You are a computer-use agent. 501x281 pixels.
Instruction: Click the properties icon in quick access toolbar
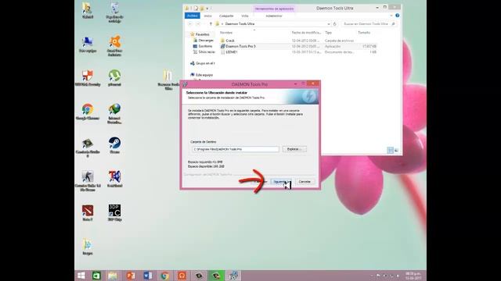pos(196,9)
